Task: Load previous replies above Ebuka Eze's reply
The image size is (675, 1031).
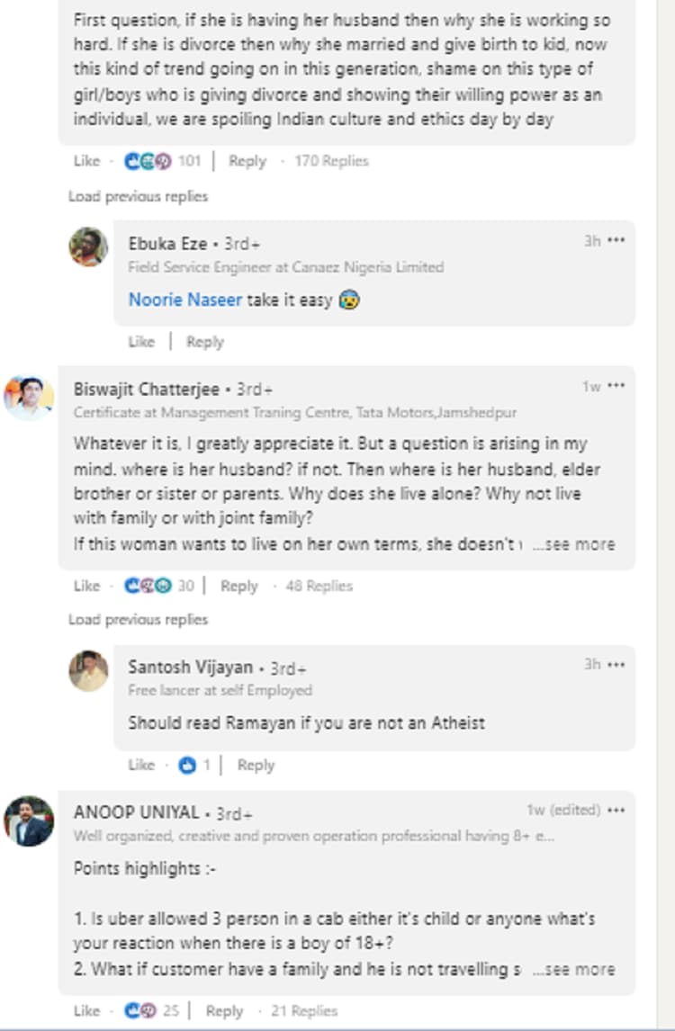Action: (138, 196)
